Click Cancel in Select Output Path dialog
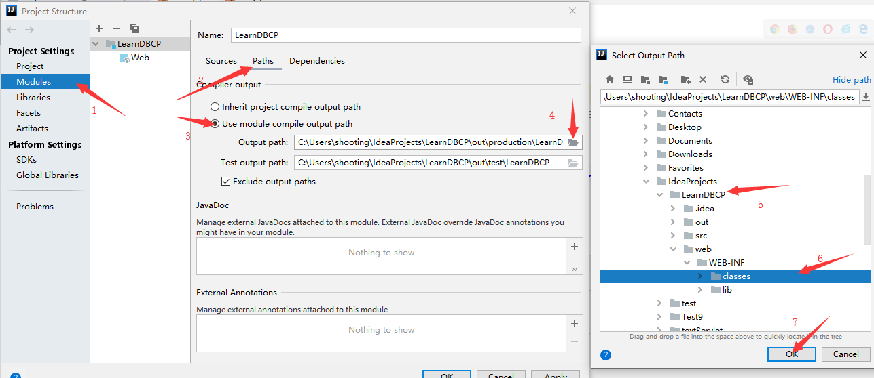This screenshot has height=378, width=874. tap(846, 354)
